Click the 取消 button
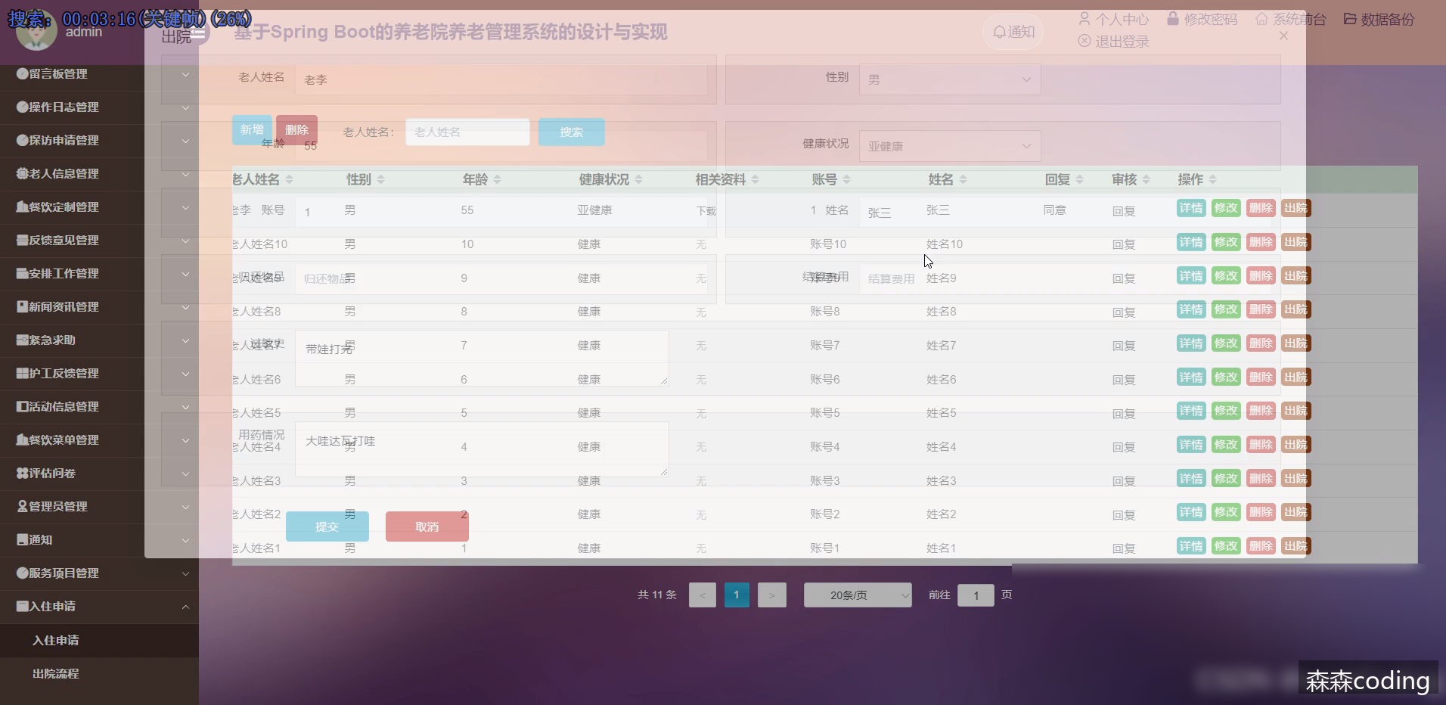Viewport: 1446px width, 705px height. pos(427,526)
